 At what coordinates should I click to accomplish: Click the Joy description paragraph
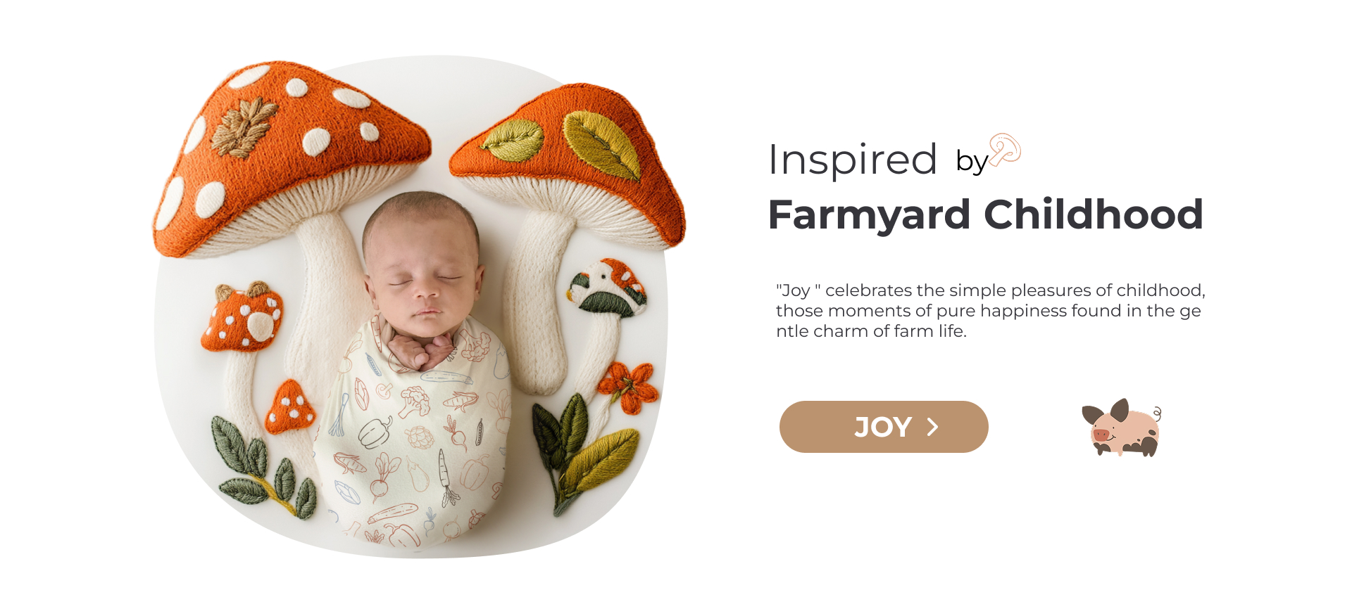click(990, 311)
